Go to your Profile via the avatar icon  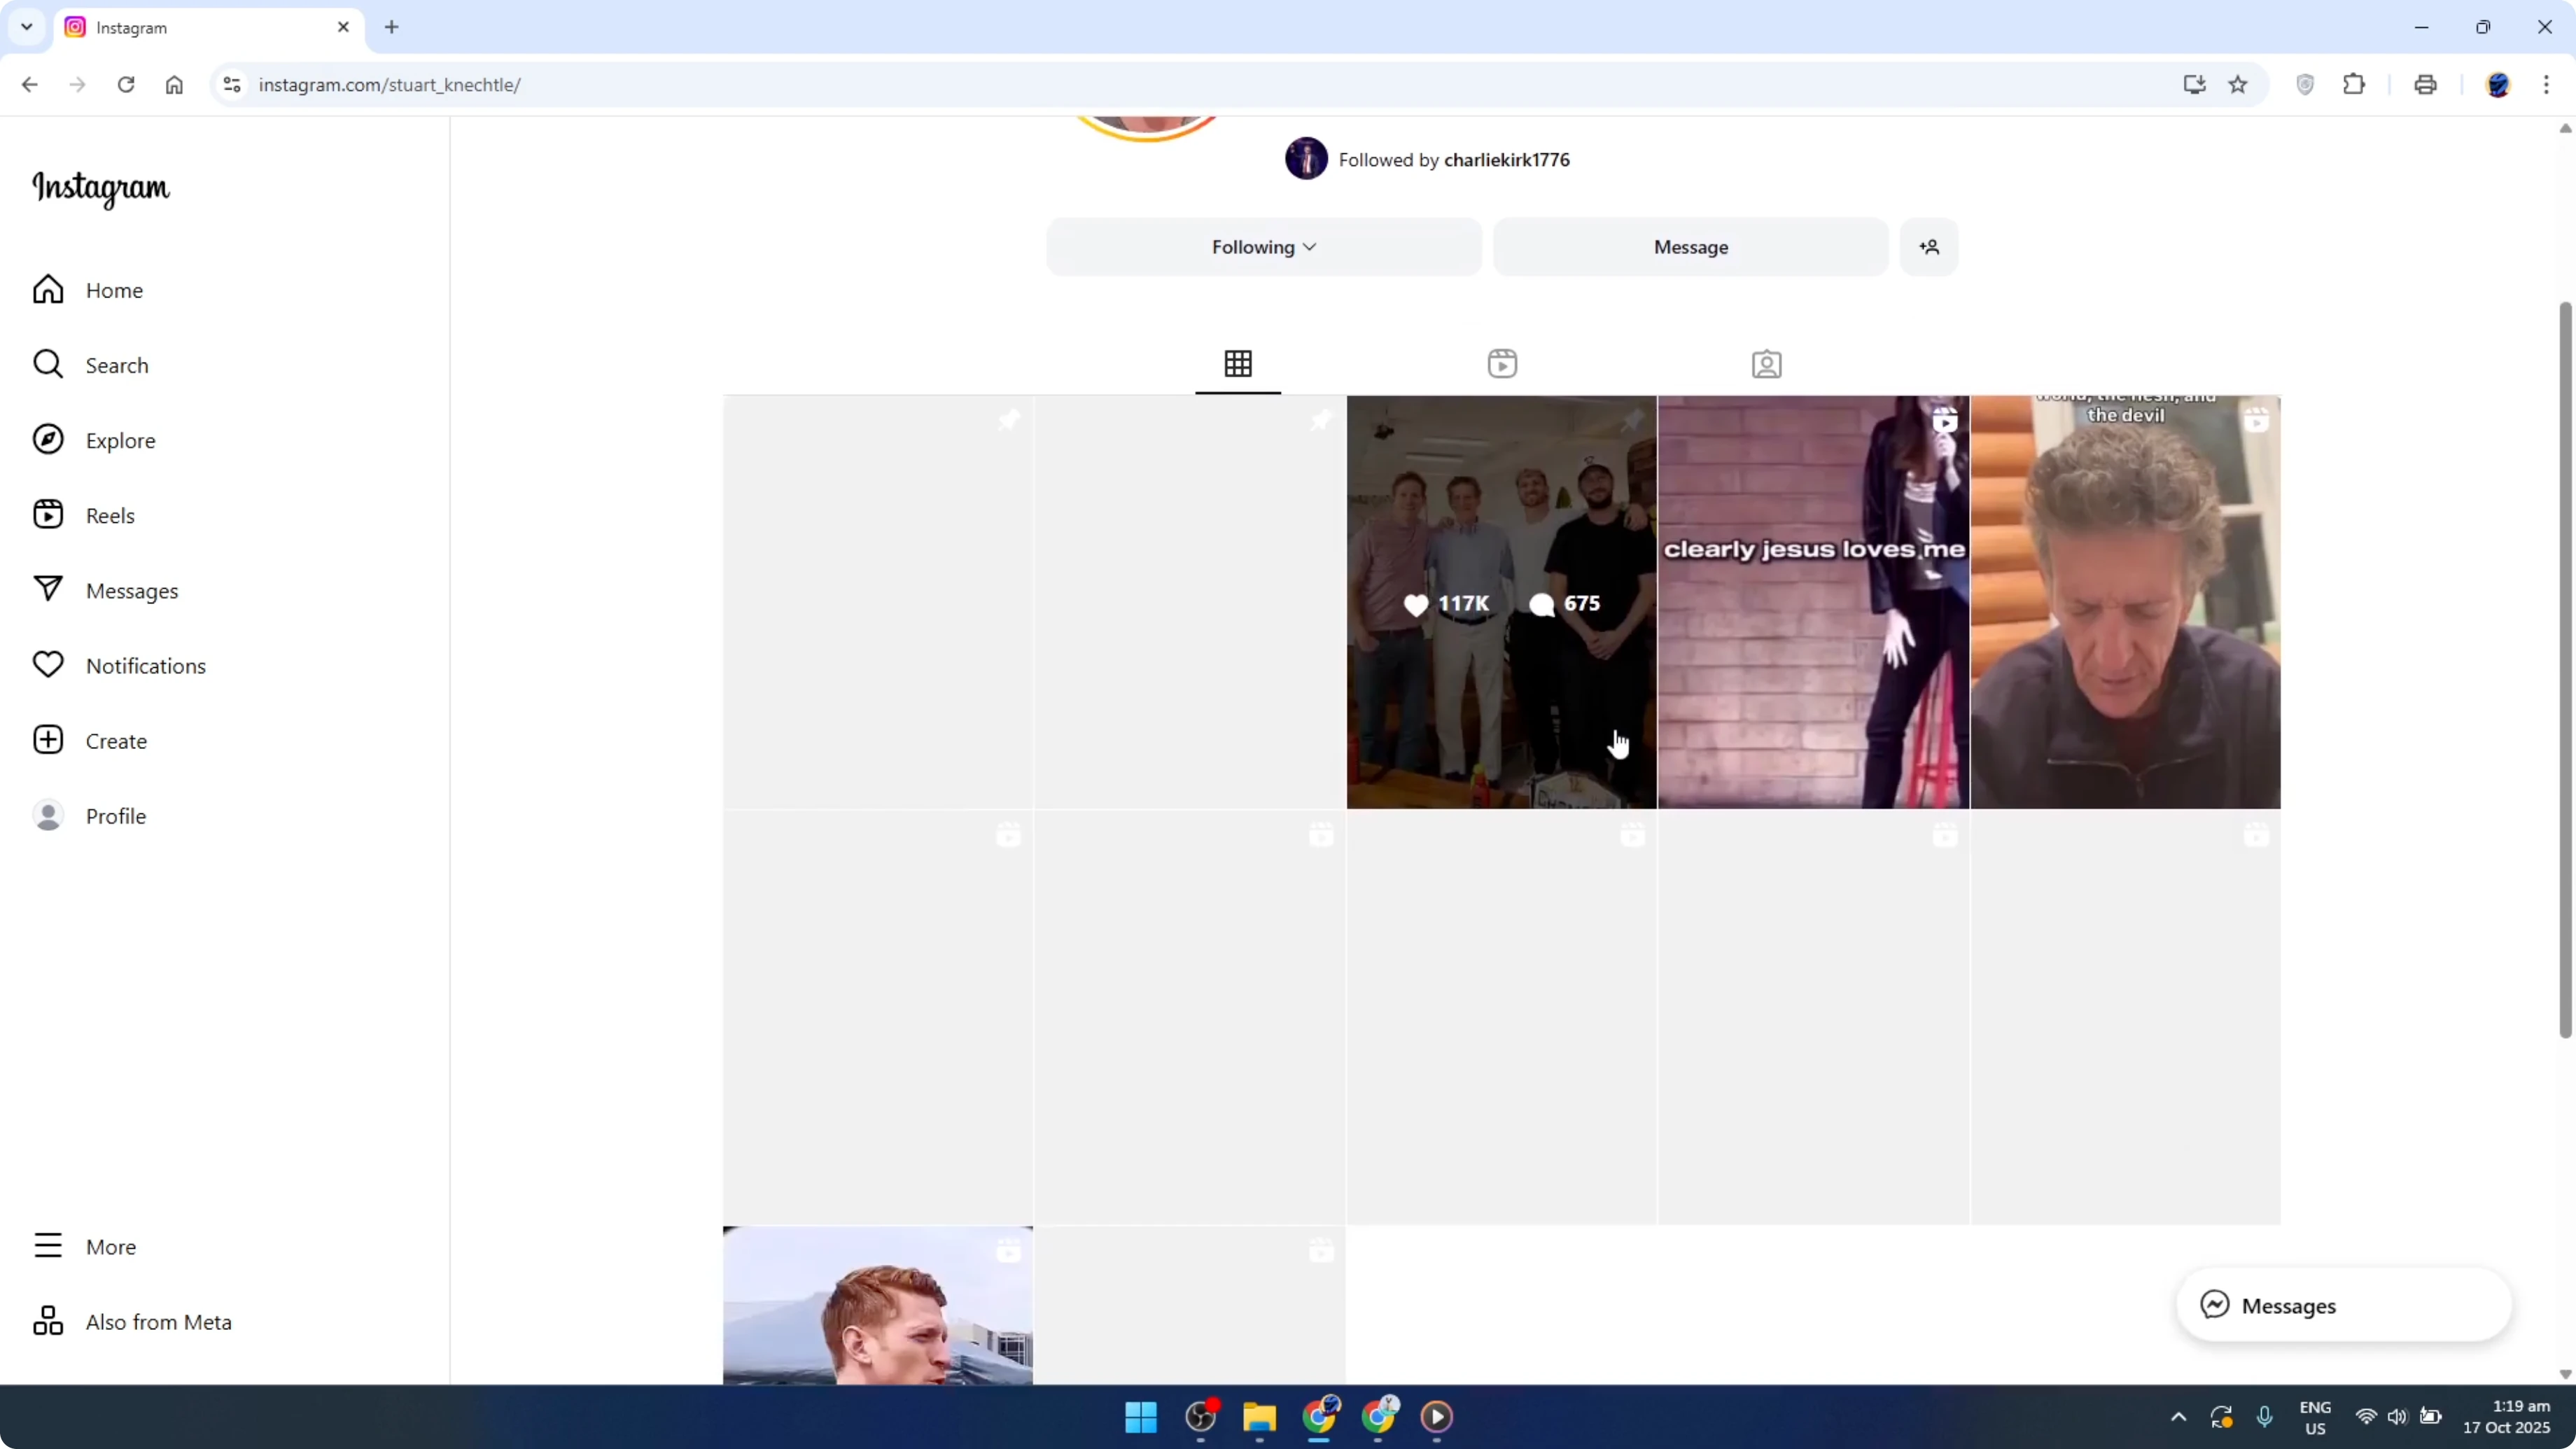(47, 815)
